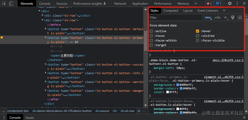The width and height of the screenshot is (248, 120).
Task: Show the red error count badge
Action: click(x=209, y=3)
